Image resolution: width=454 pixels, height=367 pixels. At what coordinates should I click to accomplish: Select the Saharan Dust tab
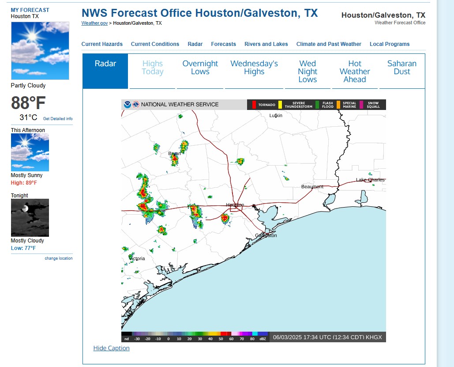[401, 68]
